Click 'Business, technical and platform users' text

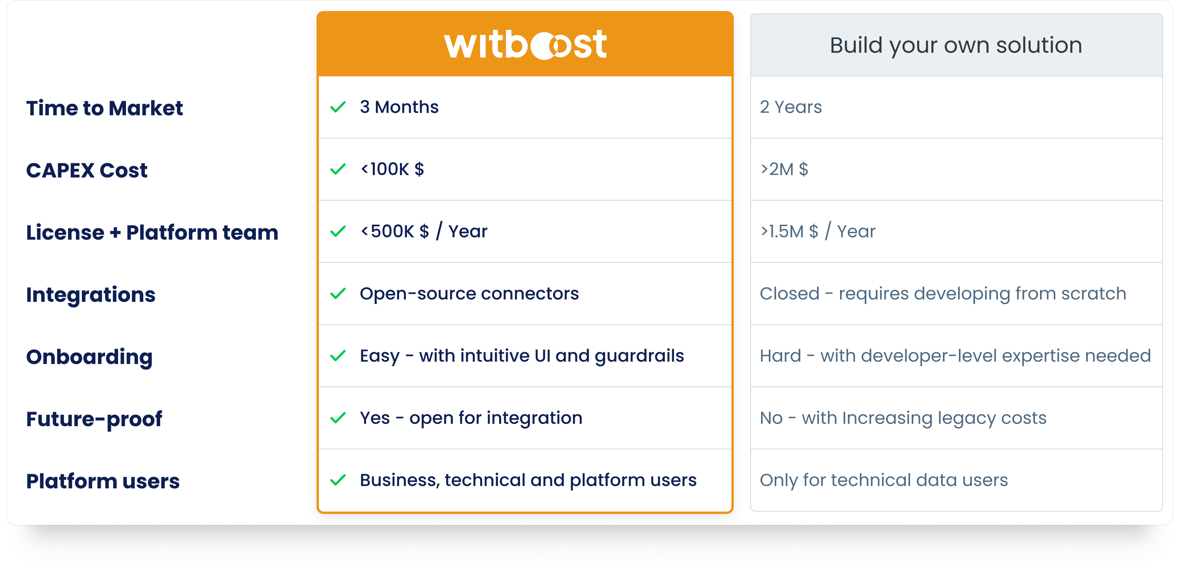point(528,480)
